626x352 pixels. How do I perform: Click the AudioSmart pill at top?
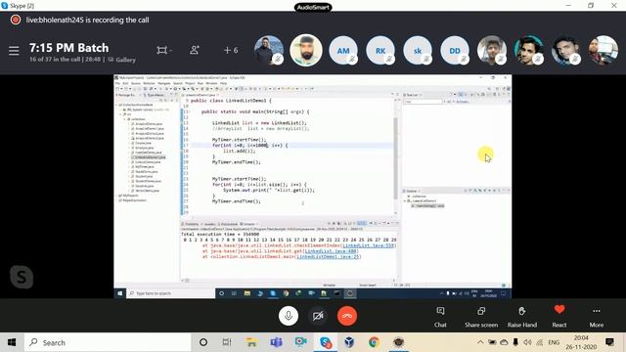[313, 7]
